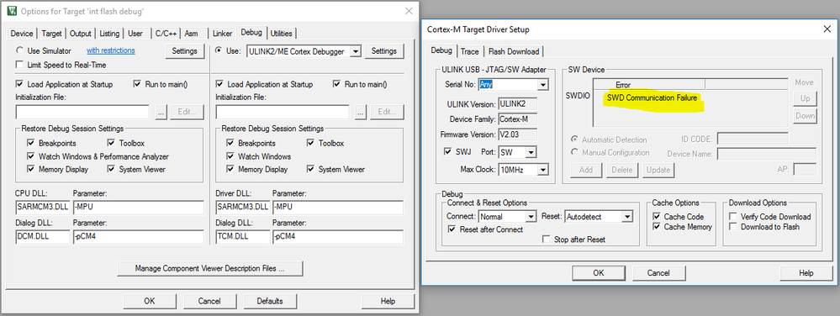Image resolution: width=840 pixels, height=316 pixels.
Task: Toggle debugger-side Watch Windows checkbox
Action: [x=230, y=156]
